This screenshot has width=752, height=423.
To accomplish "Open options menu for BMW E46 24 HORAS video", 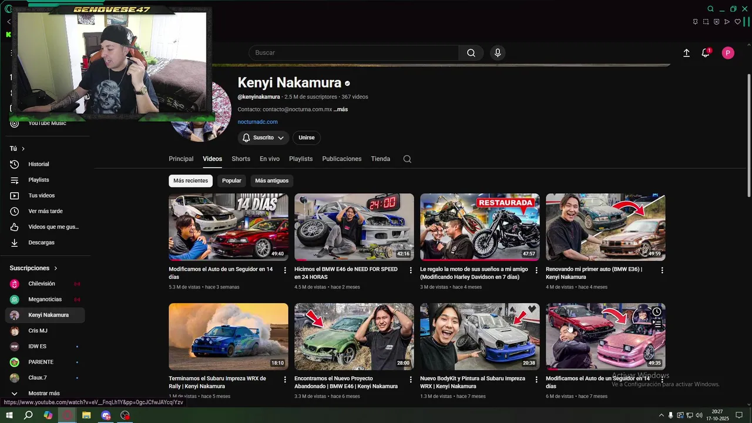I will [411, 270].
